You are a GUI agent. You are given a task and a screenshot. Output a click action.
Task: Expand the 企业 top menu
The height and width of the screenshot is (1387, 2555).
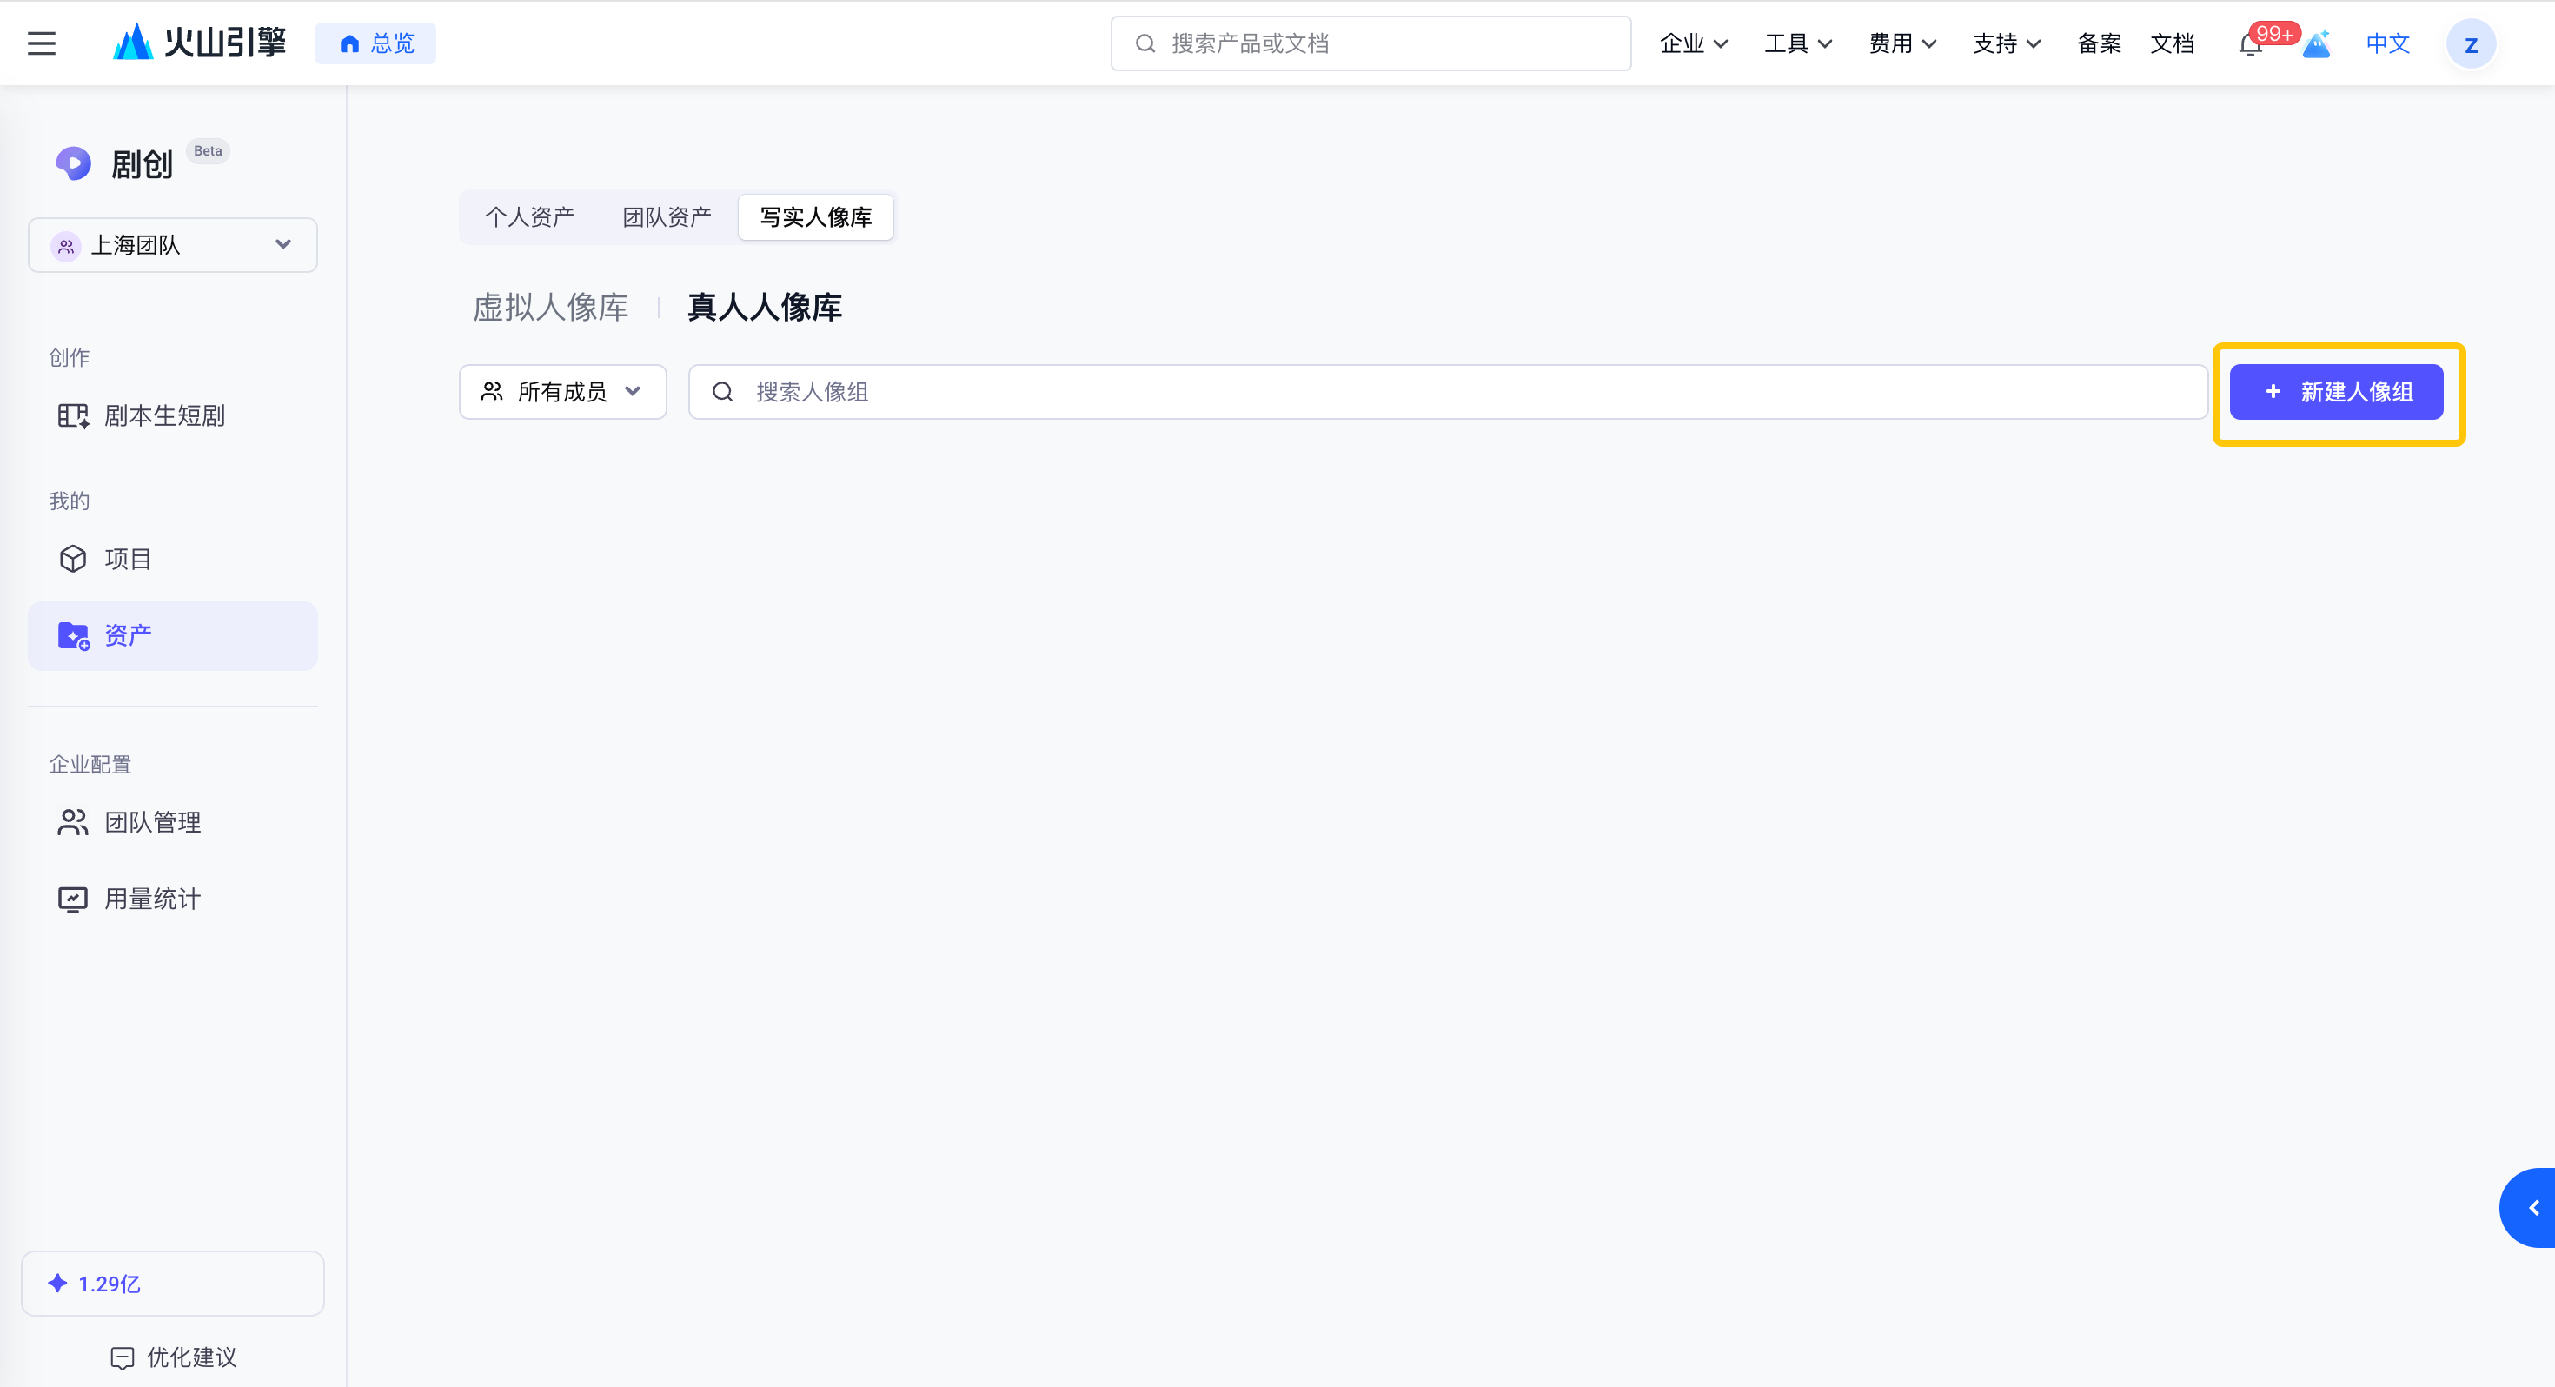pos(1693,43)
